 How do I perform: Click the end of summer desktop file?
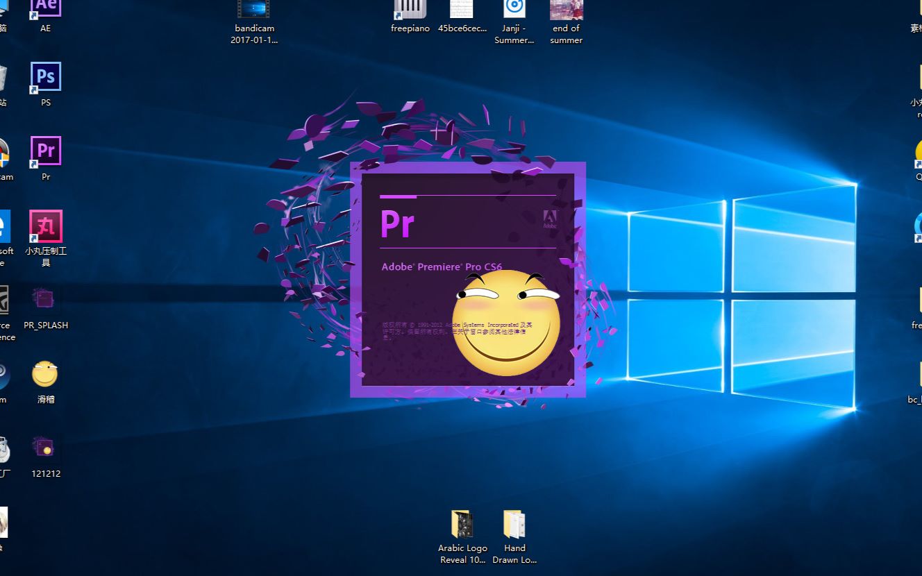coord(567,21)
